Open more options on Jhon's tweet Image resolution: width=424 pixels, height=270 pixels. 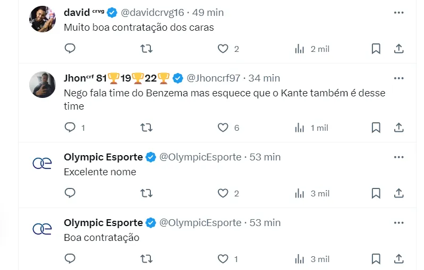[398, 78]
